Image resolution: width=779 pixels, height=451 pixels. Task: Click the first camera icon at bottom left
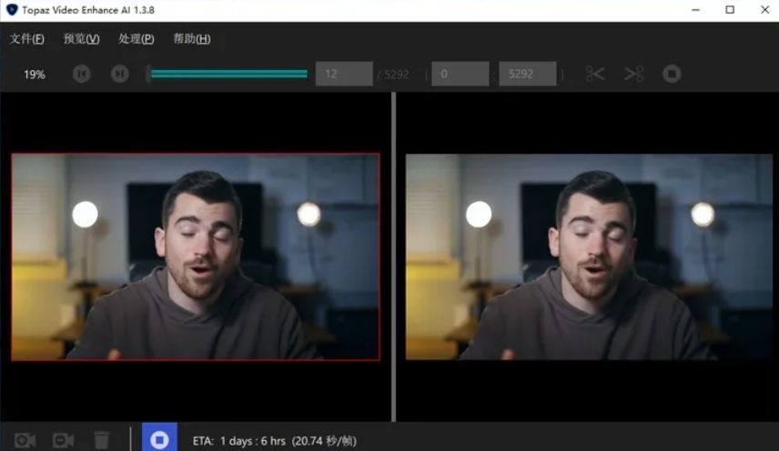click(25, 440)
